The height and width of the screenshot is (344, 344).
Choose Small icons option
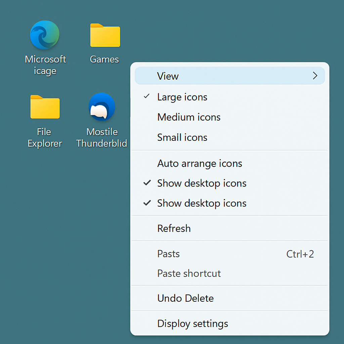coord(230,137)
